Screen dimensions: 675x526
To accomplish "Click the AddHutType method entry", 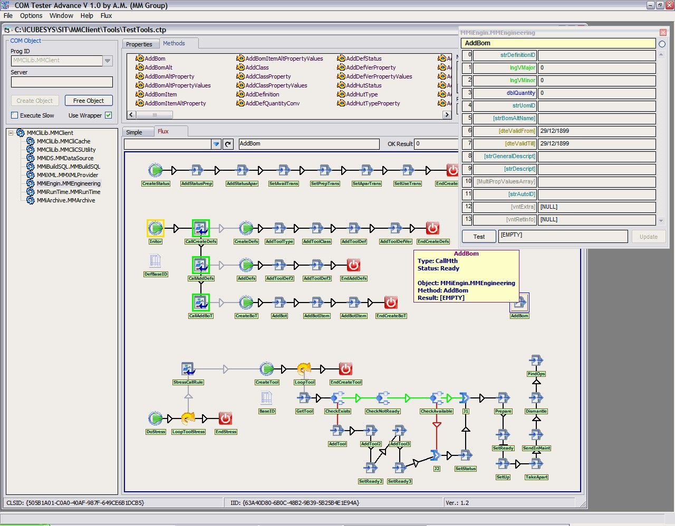I will (362, 94).
